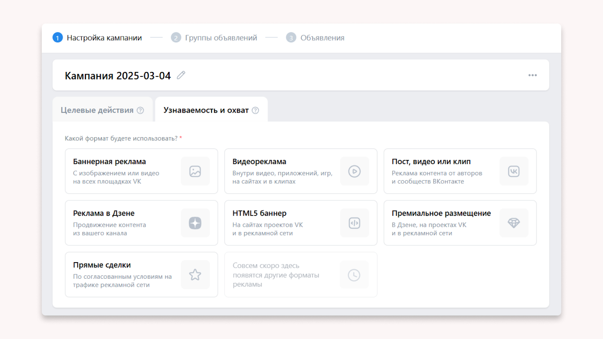Viewport: 603px width, 339px height.
Task: Go to step 3 Объявления
Action: click(322, 38)
